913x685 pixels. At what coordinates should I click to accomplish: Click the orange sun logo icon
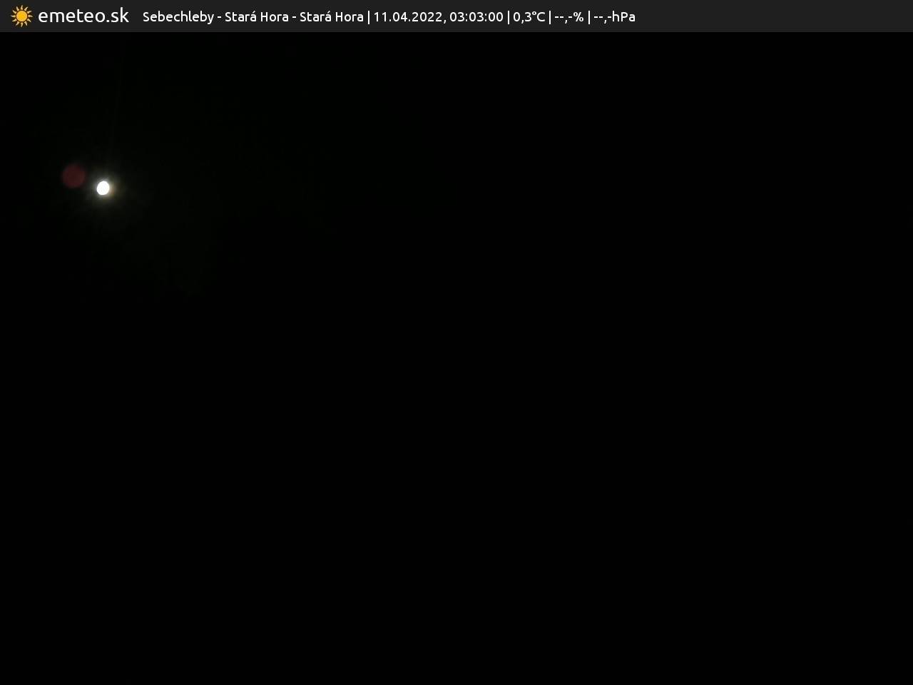tap(21, 16)
